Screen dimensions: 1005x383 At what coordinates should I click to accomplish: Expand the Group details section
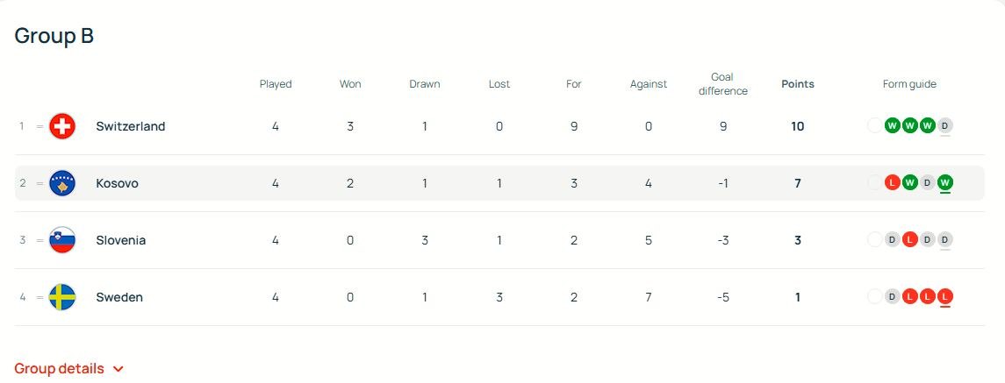tap(59, 369)
